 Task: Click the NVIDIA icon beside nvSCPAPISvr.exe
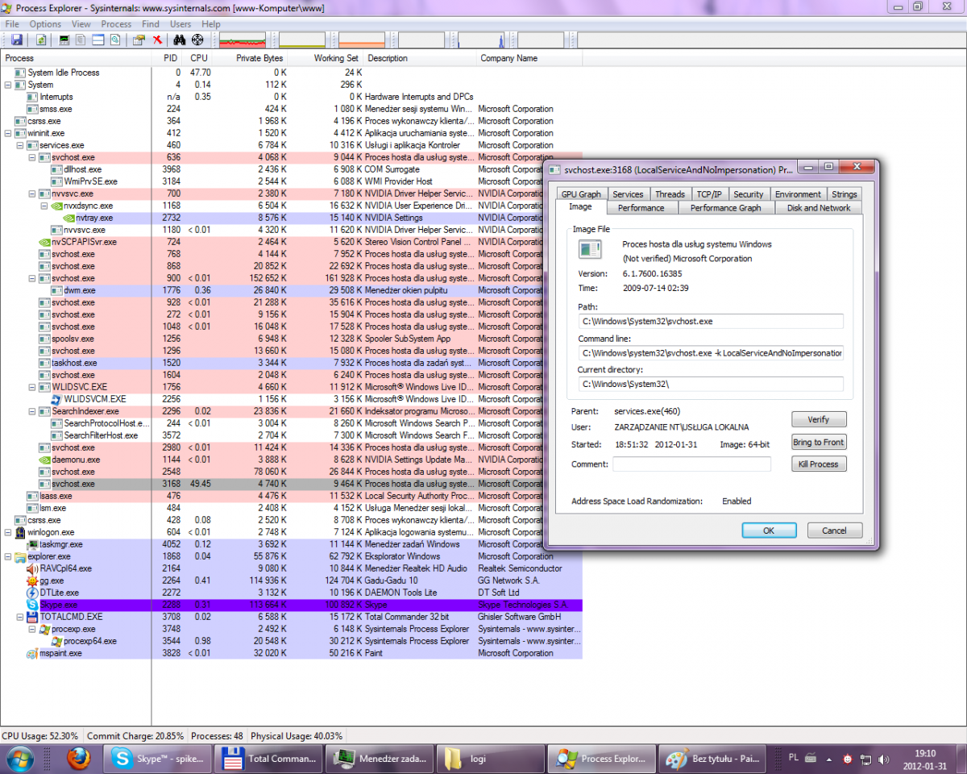coord(45,242)
